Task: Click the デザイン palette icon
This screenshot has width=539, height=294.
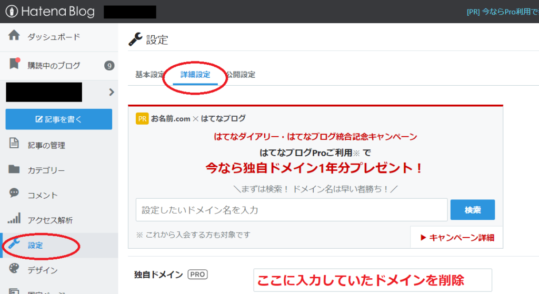Action: pyautogui.click(x=14, y=268)
